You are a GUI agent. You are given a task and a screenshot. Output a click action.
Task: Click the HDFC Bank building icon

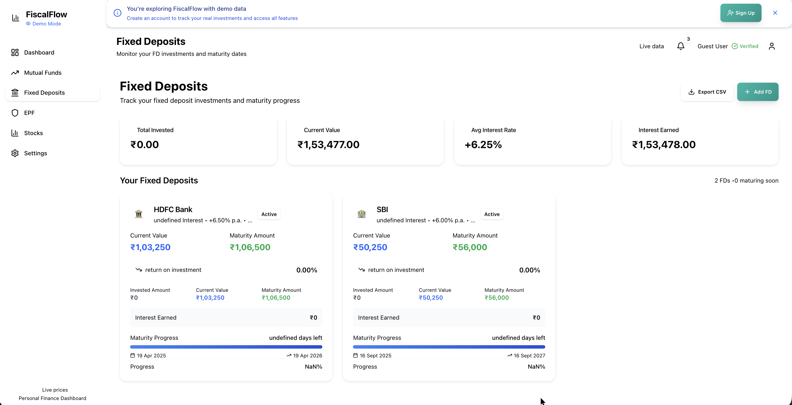pos(139,214)
